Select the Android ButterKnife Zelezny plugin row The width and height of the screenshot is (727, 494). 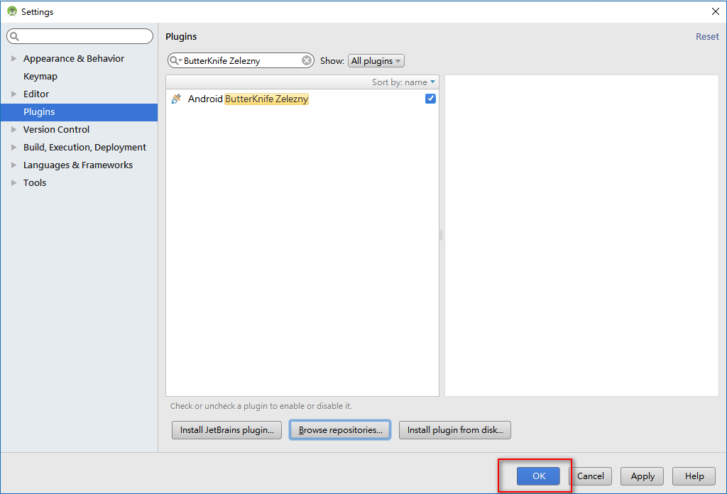point(302,99)
